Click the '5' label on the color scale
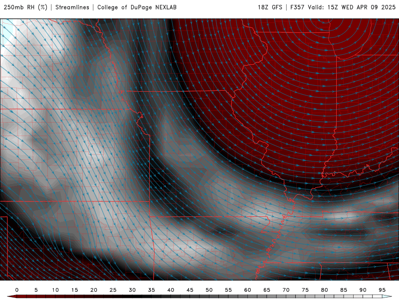Image resolution: width=399 pixels, height=299 pixels. (36, 290)
